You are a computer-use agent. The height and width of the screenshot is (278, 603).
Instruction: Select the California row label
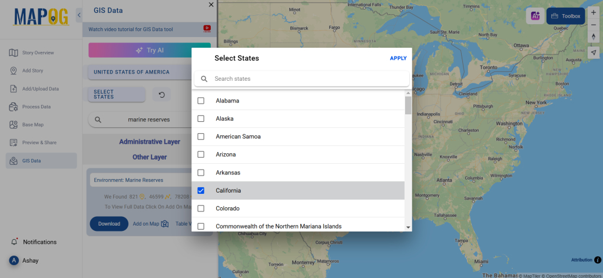pos(228,190)
